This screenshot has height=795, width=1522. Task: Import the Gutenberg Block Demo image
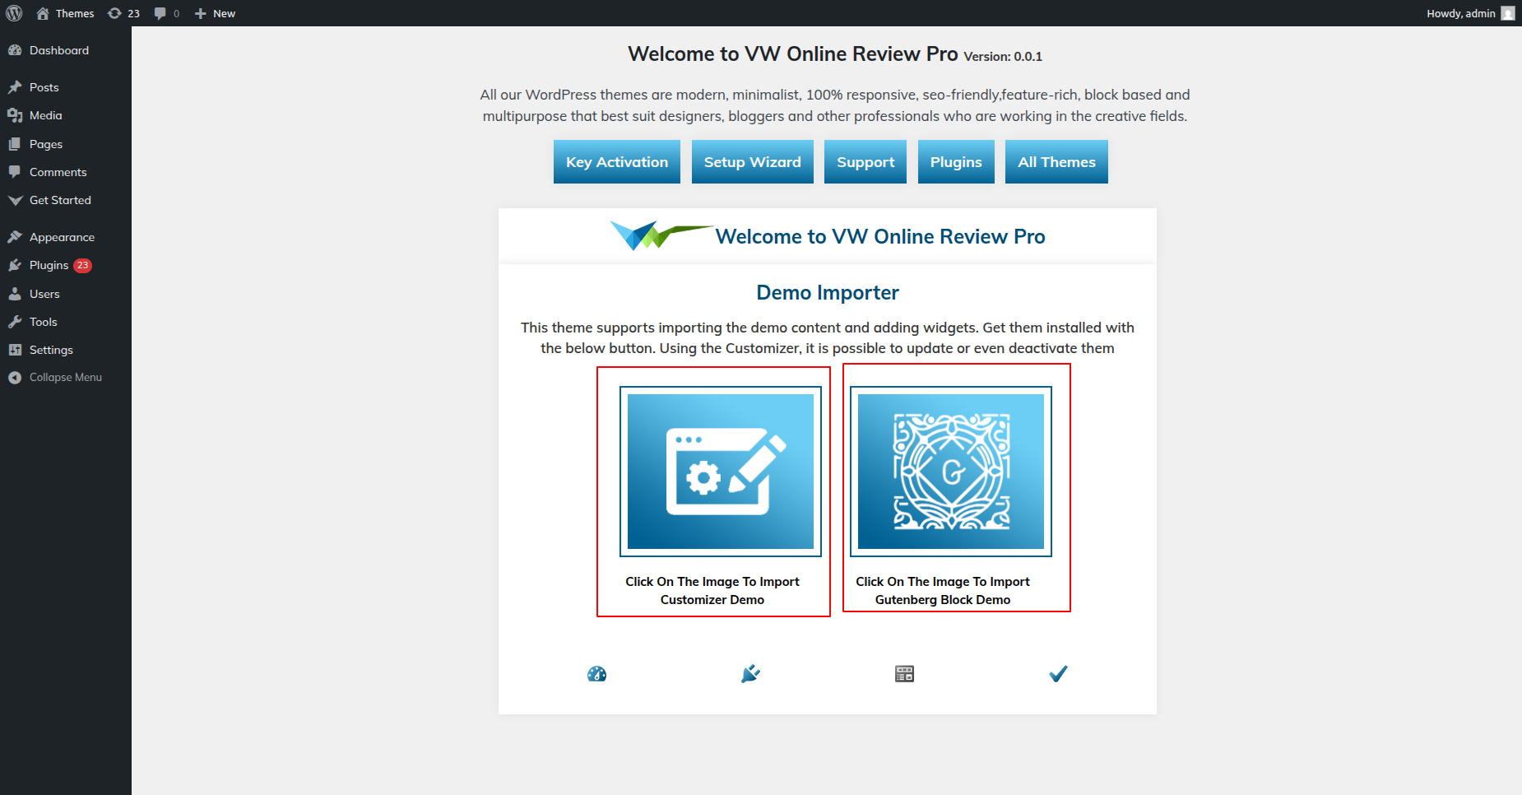[x=950, y=472]
